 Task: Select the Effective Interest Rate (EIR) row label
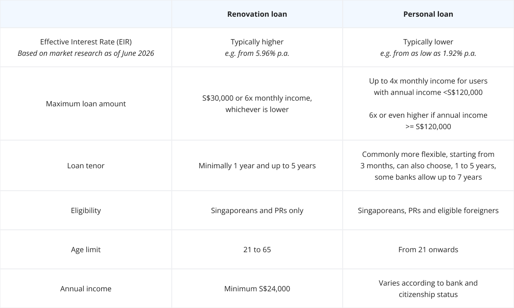[x=86, y=42]
